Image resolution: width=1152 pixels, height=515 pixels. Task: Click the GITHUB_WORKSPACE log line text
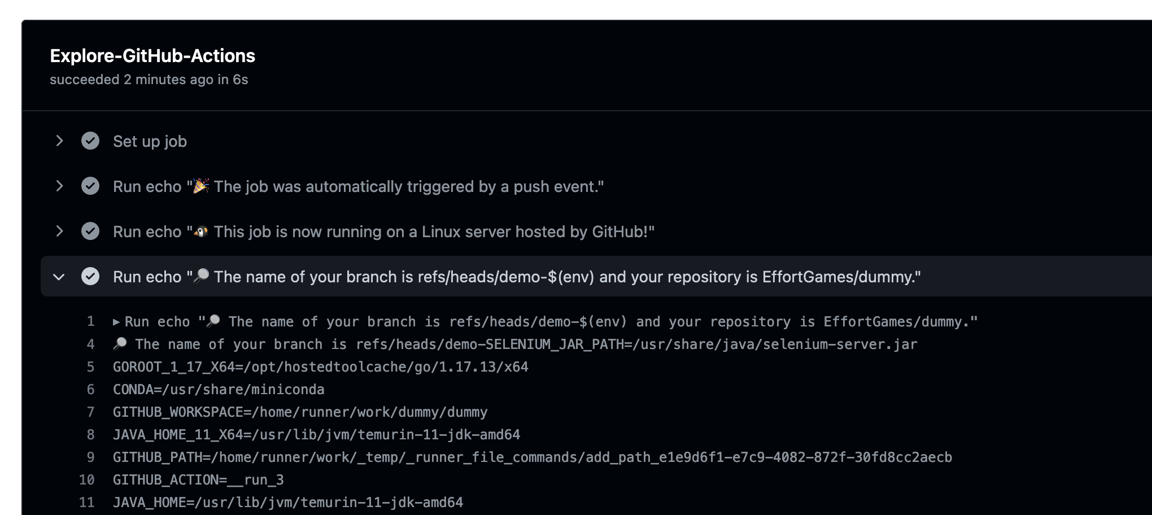tap(300, 412)
